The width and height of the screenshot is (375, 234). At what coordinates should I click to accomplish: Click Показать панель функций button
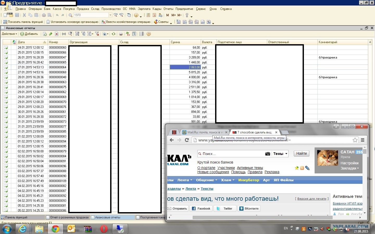[23, 22]
